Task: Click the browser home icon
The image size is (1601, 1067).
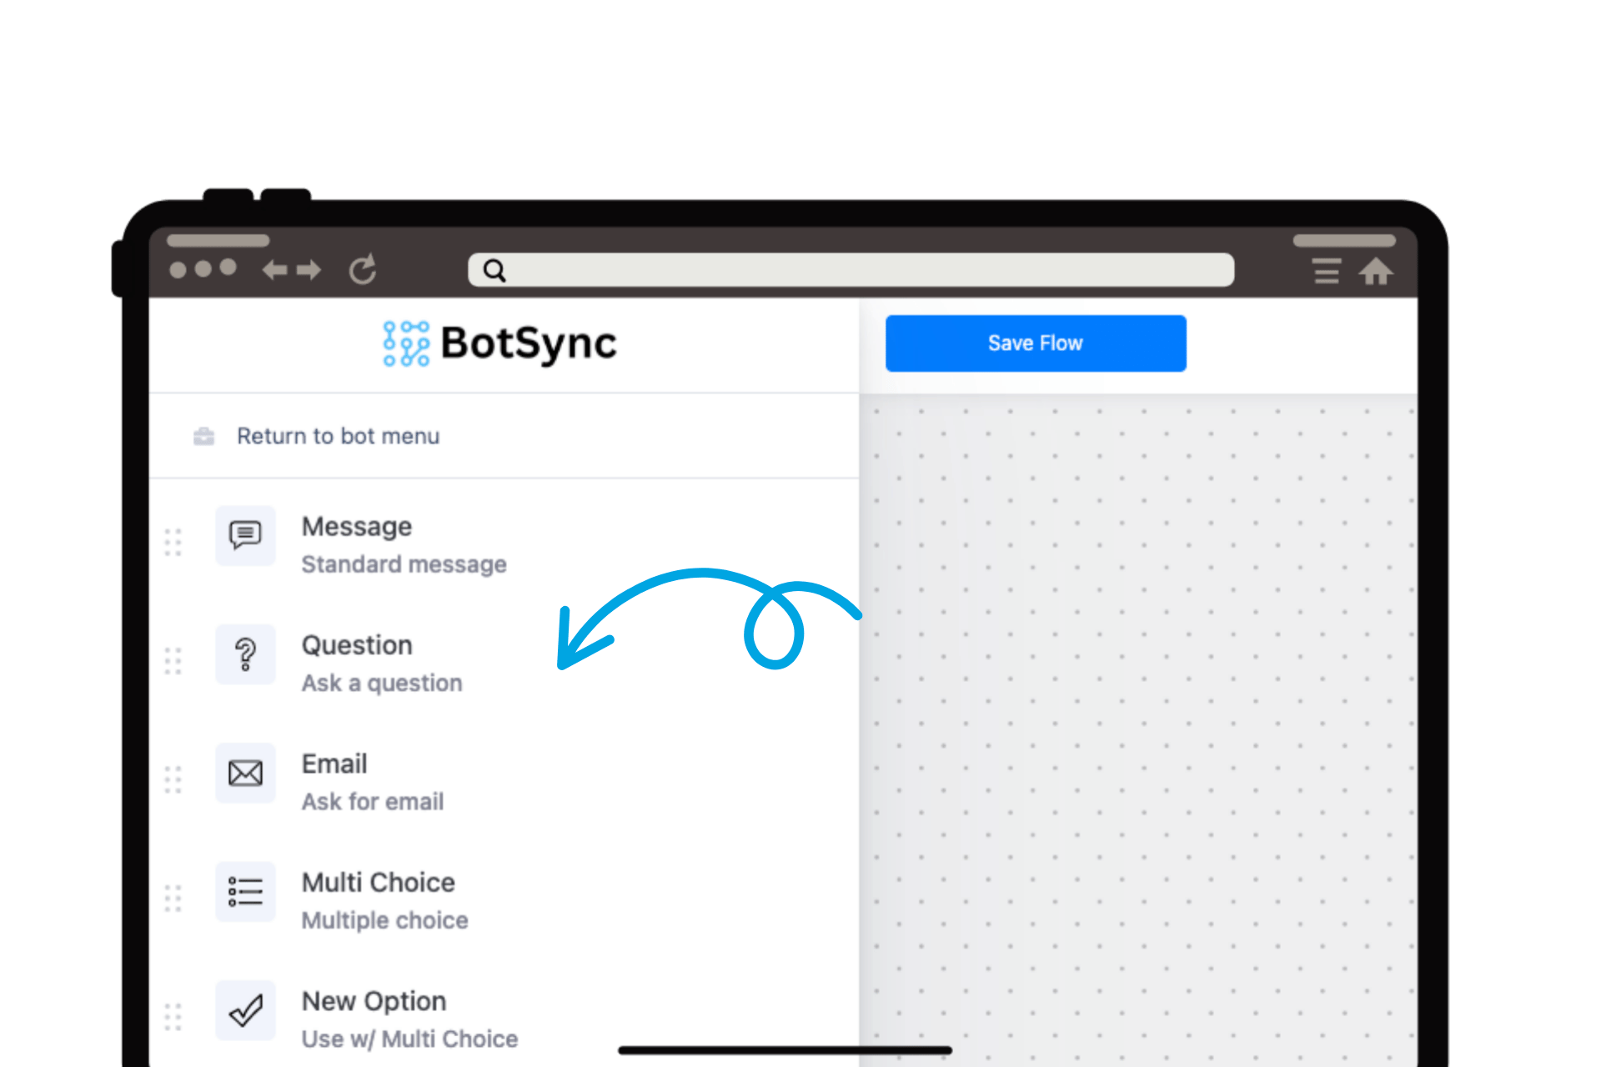Action: click(1375, 271)
